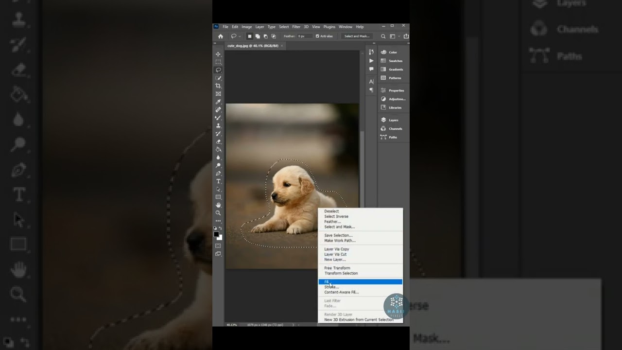Click the Select and Mask... button
The height and width of the screenshot is (350, 622).
tap(357, 36)
